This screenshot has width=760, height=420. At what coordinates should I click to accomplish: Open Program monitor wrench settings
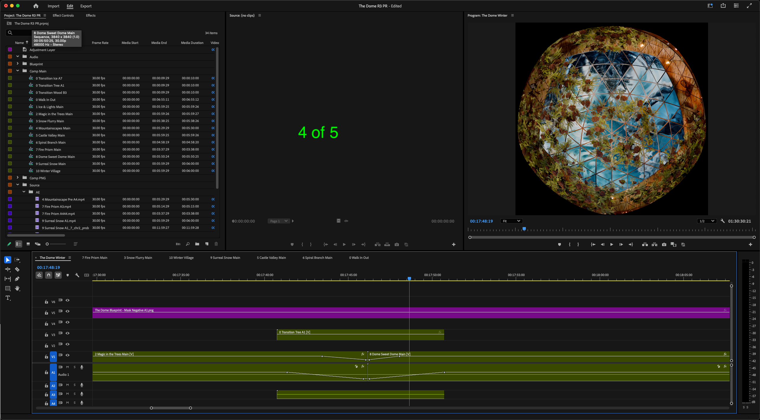(723, 221)
